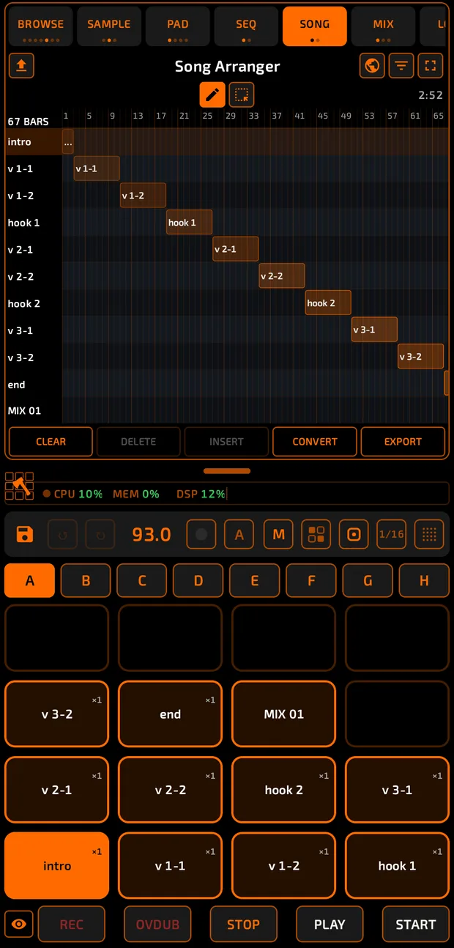Screen dimensions: 454x948
Task: Select the v 2-2 clip in the arranger
Action: (282, 276)
